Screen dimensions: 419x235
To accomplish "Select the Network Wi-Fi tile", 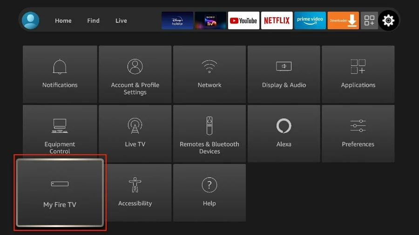I will point(209,74).
